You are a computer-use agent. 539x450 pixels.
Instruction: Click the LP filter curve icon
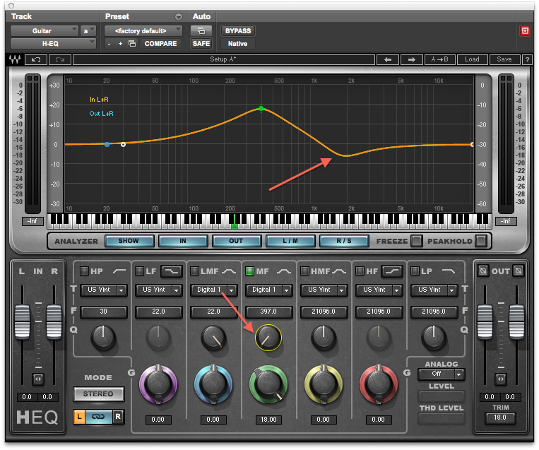pyautogui.click(x=448, y=271)
